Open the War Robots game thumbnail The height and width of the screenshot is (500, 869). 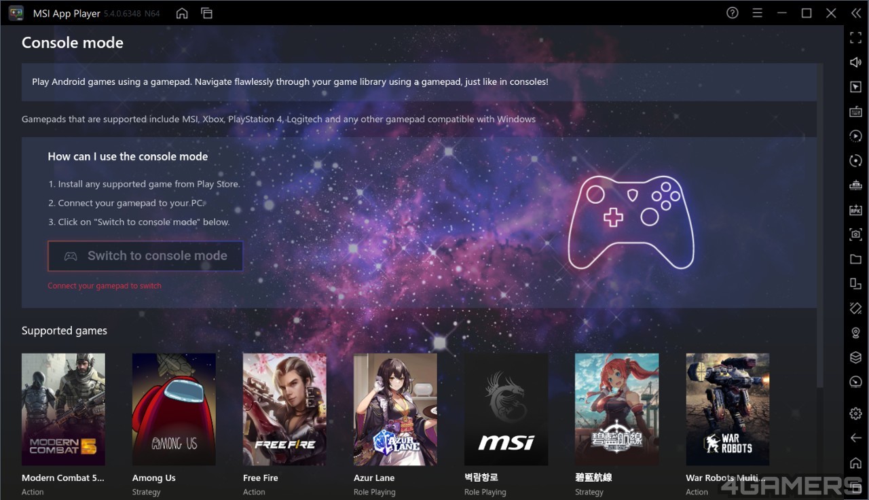(x=727, y=409)
